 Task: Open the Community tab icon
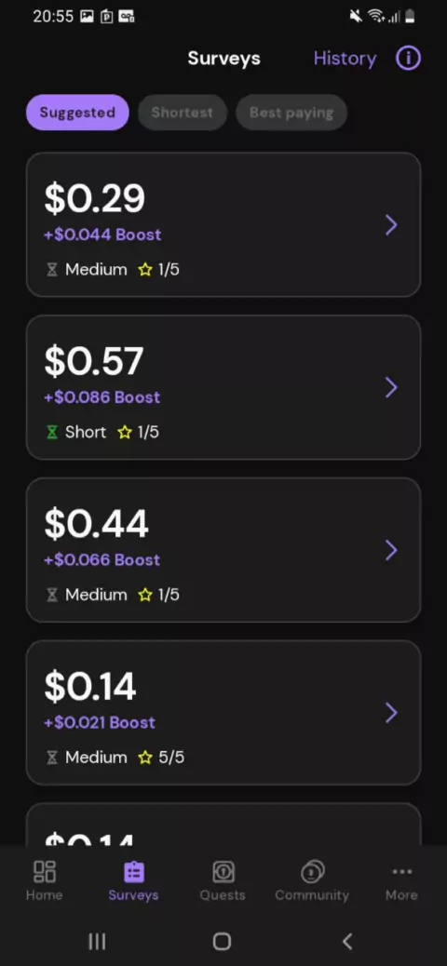(313, 872)
